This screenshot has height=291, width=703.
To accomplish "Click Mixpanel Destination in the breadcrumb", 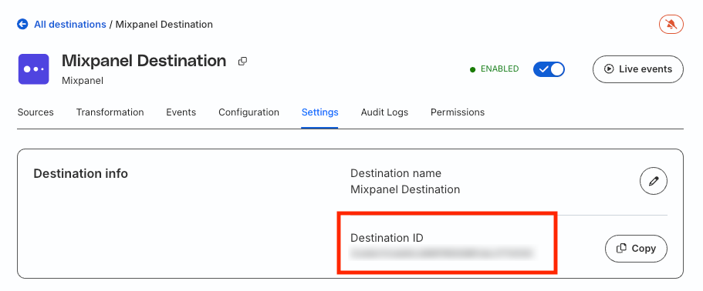I will coord(164,24).
